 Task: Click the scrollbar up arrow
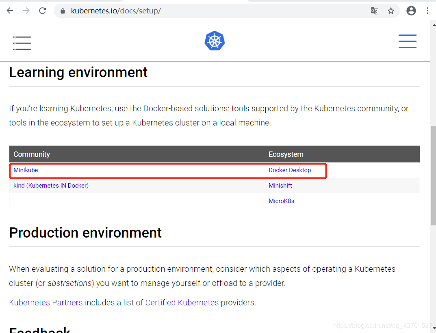[434, 25]
